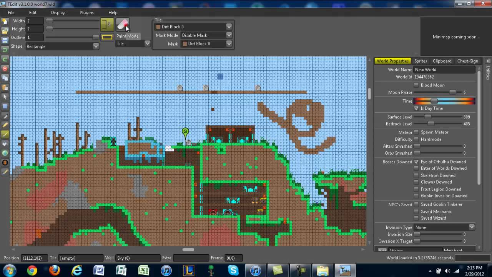Open the Plugins menu

point(86,13)
